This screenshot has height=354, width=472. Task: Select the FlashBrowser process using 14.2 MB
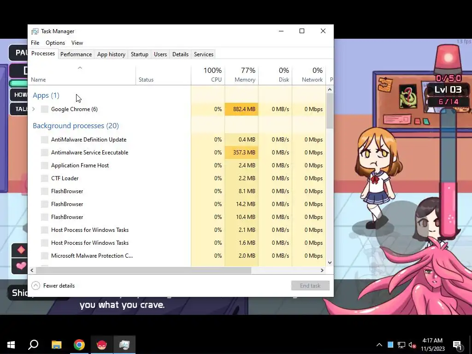(177, 204)
